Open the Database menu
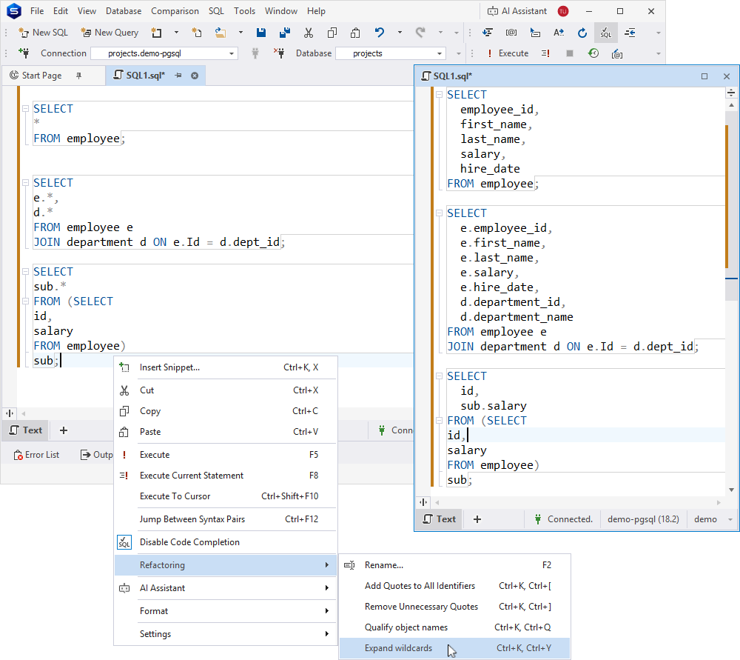The height and width of the screenshot is (660, 740). tap(123, 11)
